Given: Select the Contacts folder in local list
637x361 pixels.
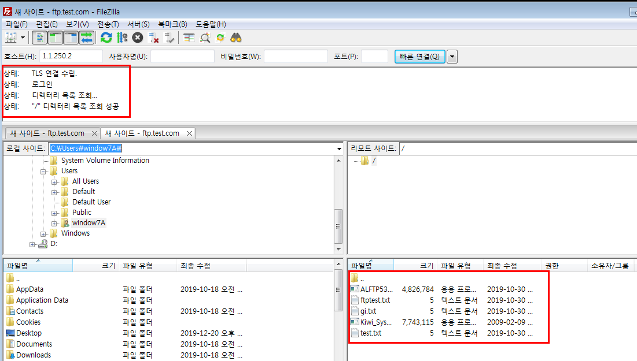Looking at the screenshot, I should (30, 311).
